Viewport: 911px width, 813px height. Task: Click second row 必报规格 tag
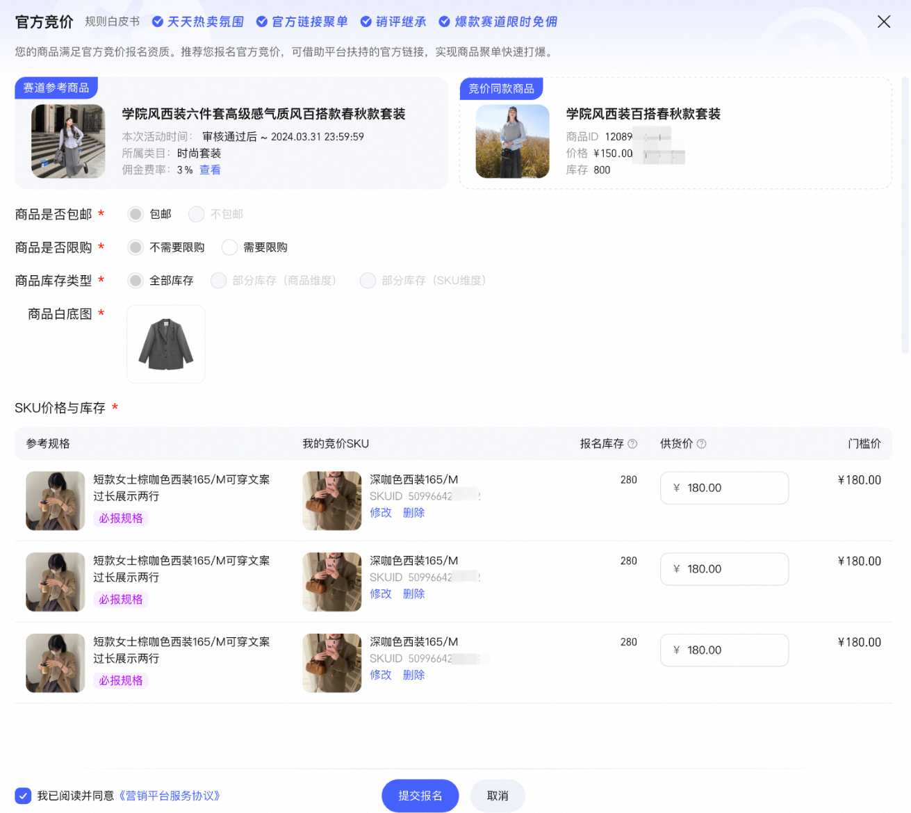(121, 600)
